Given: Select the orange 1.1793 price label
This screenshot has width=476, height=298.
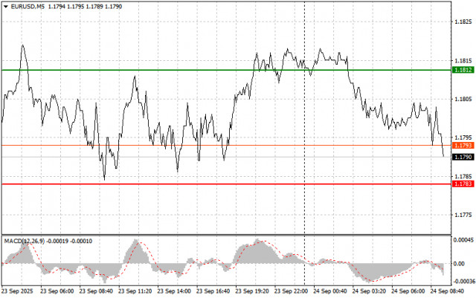Looking at the screenshot, I should pos(463,146).
